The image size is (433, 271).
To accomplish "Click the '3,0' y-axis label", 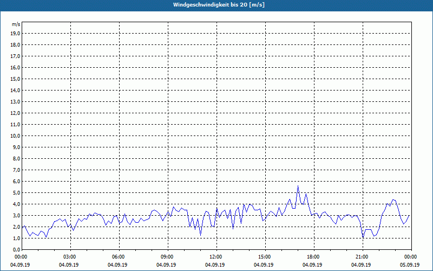I will (x=17, y=215).
